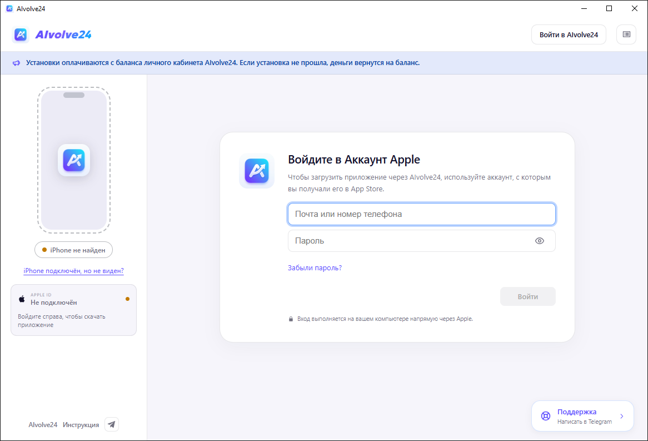Click 'Войдите в Аккаунт Apple' heading
The height and width of the screenshot is (441, 648).
(x=354, y=160)
